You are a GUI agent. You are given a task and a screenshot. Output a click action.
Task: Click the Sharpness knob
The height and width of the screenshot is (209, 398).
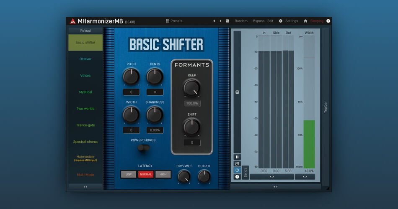click(155, 115)
